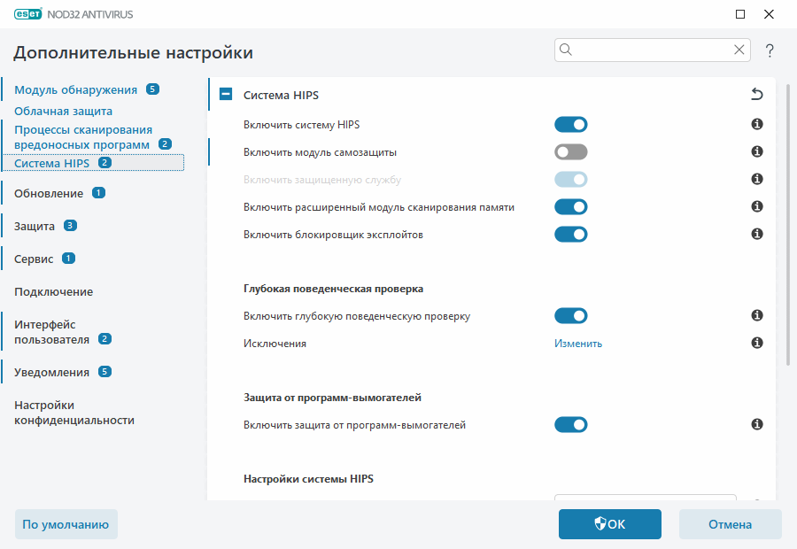Select Облачная защита in the sidebar
Viewport: 797px width, 549px height.
(63, 112)
